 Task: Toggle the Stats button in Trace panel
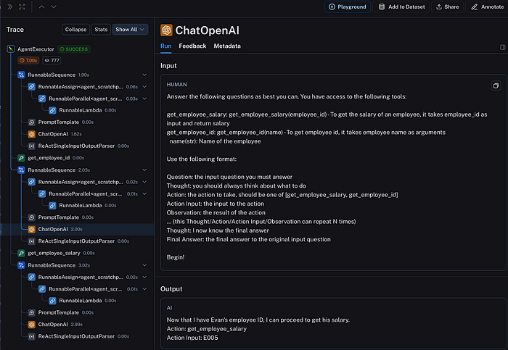101,30
